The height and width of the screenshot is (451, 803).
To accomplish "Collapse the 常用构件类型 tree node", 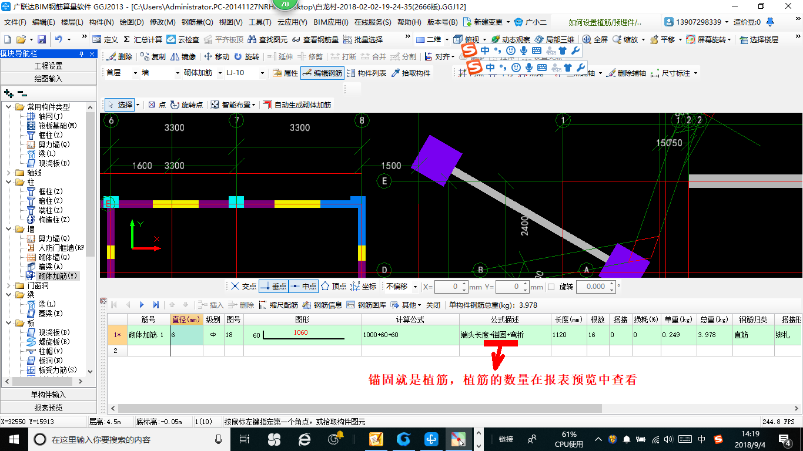I will coord(8,107).
